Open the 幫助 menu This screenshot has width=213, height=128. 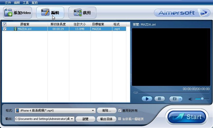click(x=35, y=2)
